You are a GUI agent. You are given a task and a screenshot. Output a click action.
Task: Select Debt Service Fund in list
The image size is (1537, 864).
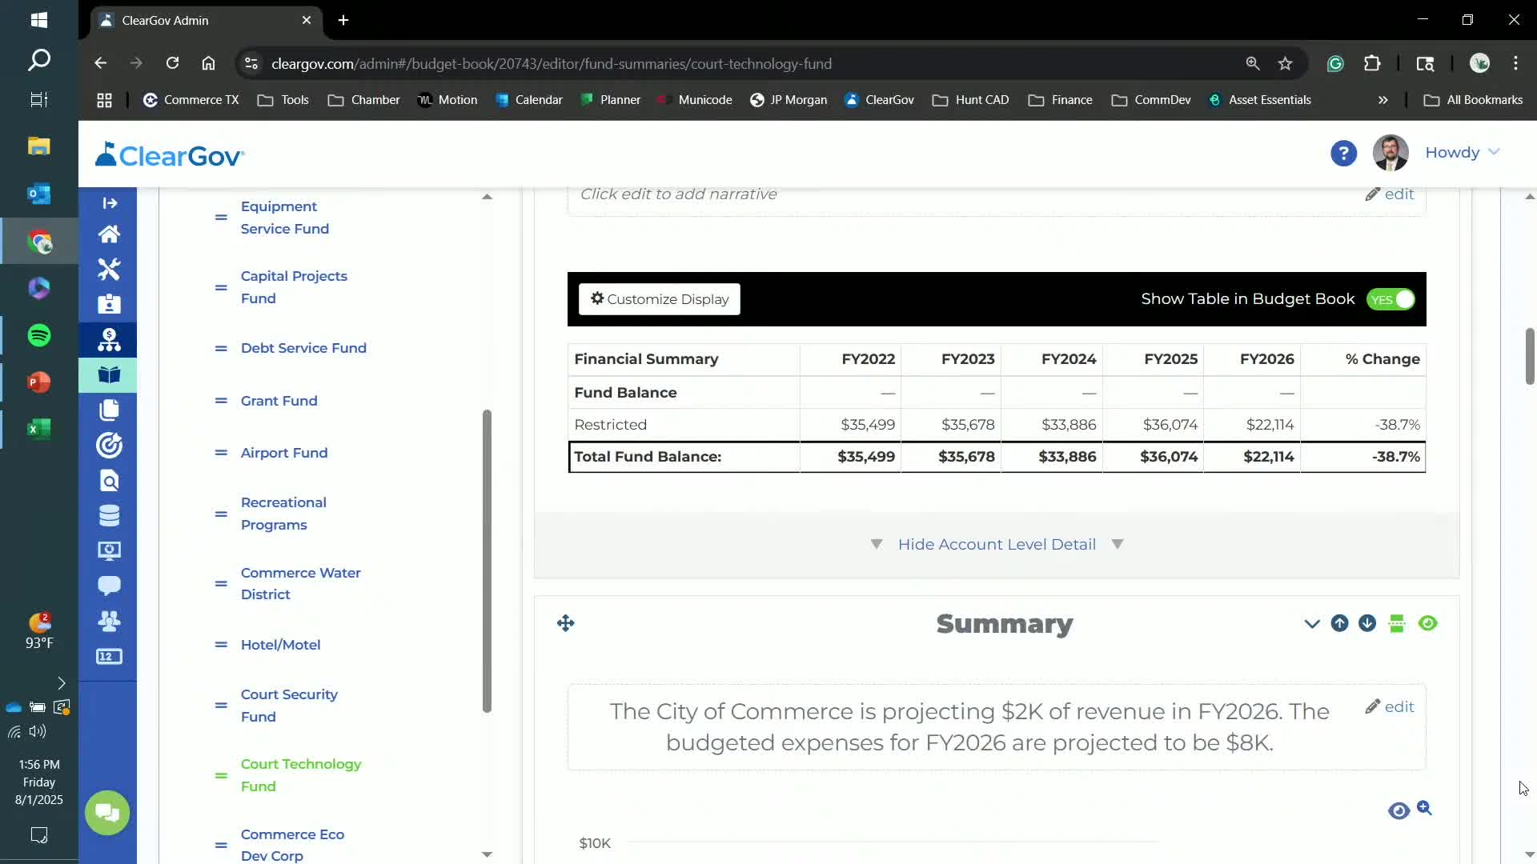(303, 348)
